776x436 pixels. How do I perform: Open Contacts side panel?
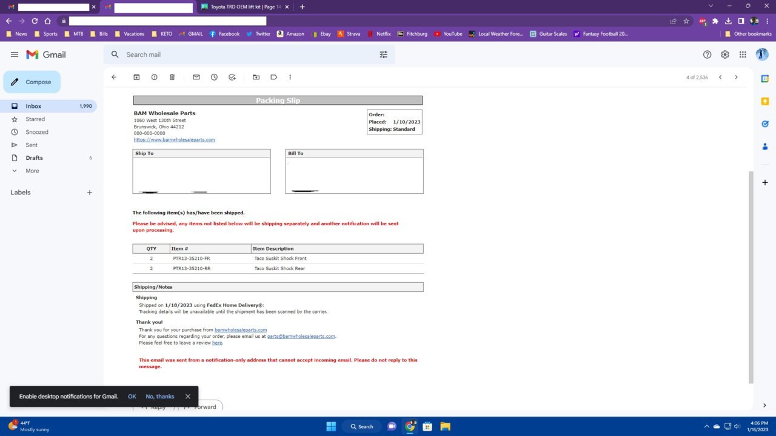(765, 147)
